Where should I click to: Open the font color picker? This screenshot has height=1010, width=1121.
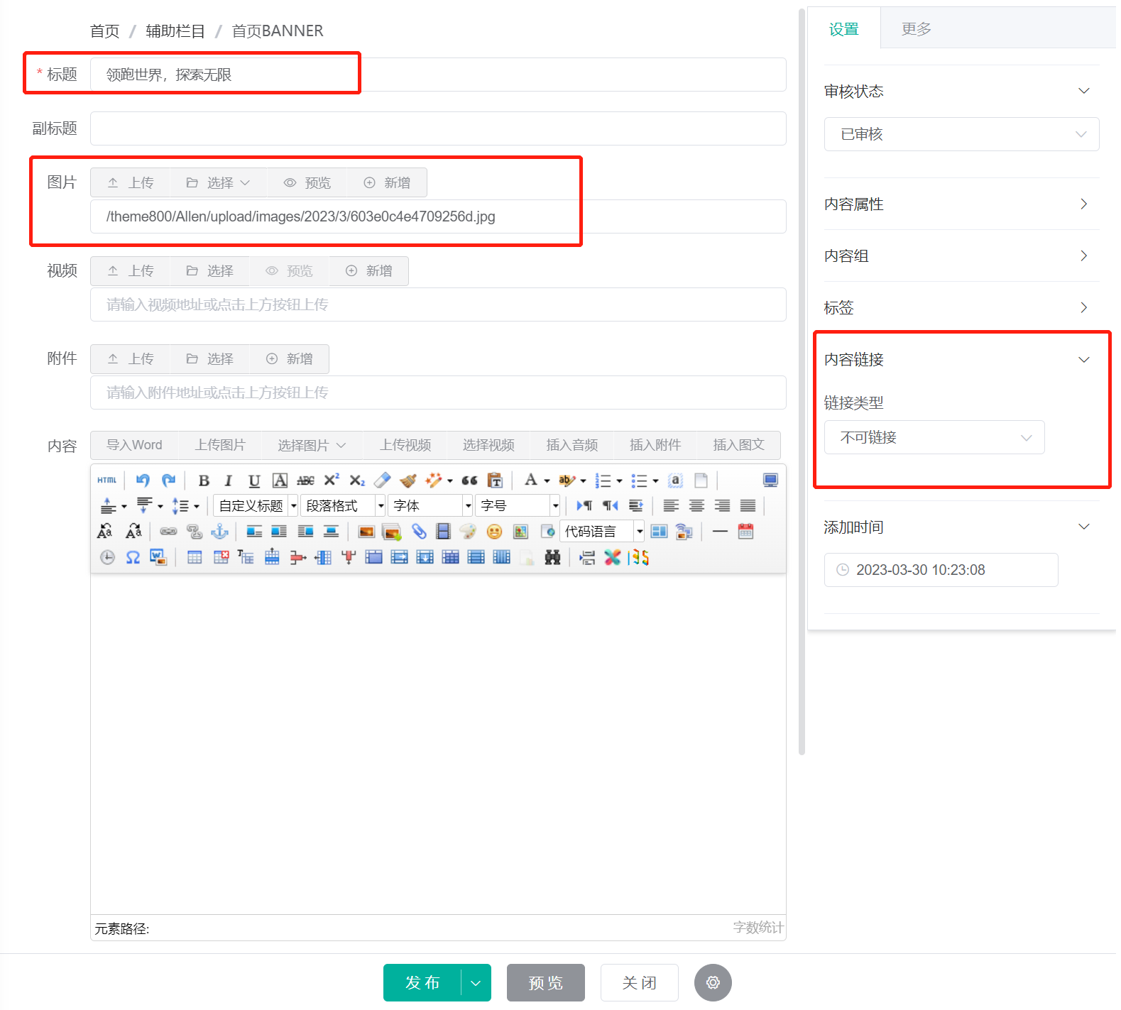(x=531, y=481)
